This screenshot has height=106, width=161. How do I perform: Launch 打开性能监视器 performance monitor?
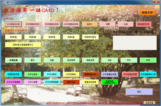tap(130, 74)
